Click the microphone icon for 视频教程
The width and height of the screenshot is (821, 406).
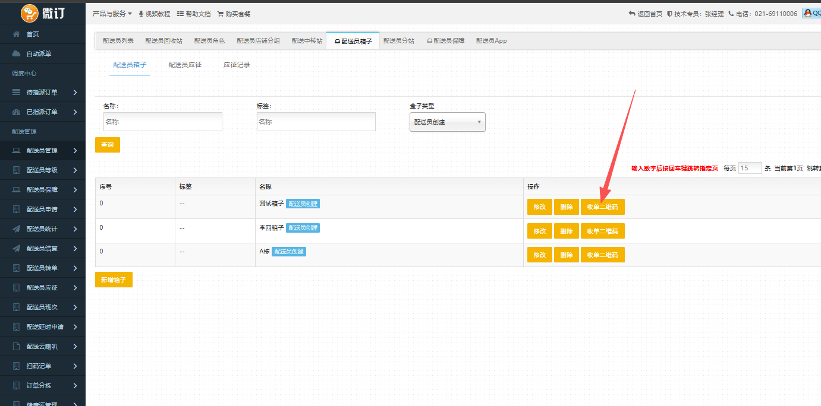pyautogui.click(x=141, y=14)
